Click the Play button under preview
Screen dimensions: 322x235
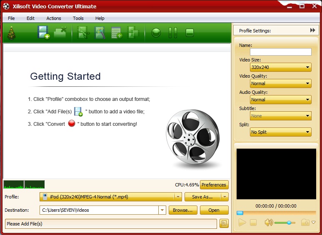[242, 222]
